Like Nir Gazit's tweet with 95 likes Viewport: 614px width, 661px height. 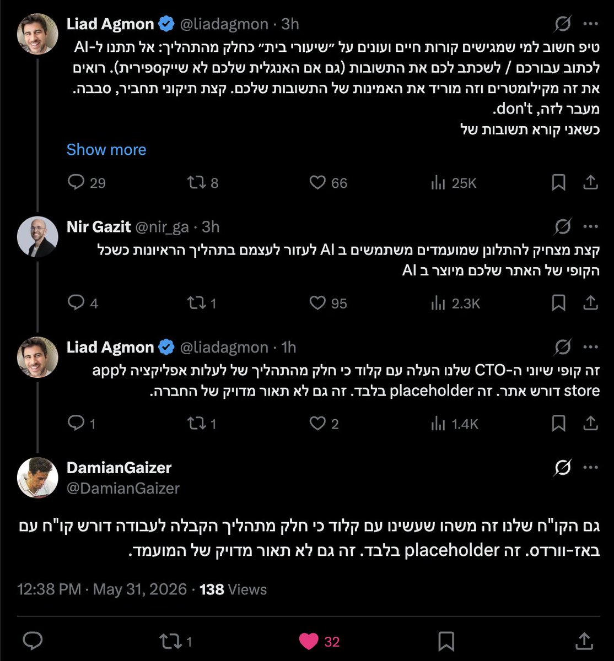click(328, 303)
